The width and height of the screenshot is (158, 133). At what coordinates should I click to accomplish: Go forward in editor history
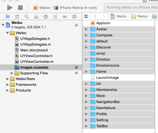(104, 17)
